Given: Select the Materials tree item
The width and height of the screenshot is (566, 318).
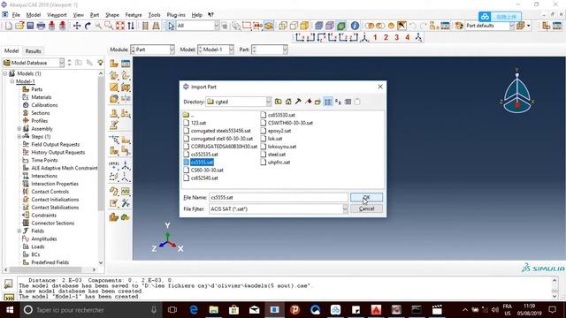Looking at the screenshot, I should point(42,97).
